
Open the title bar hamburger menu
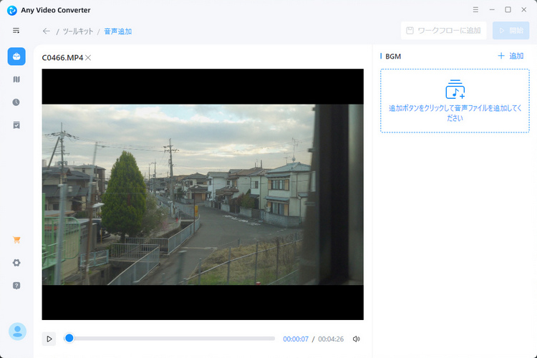coord(475,9)
